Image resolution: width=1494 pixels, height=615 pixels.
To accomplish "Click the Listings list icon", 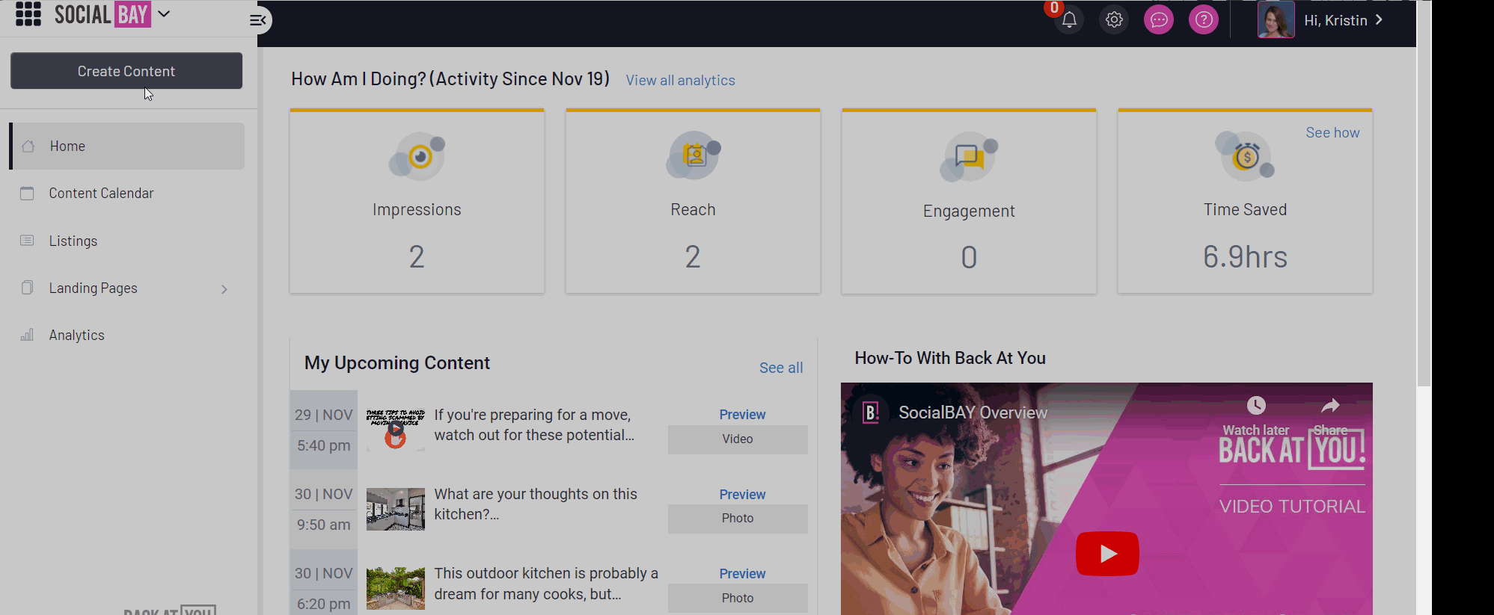I will (27, 241).
